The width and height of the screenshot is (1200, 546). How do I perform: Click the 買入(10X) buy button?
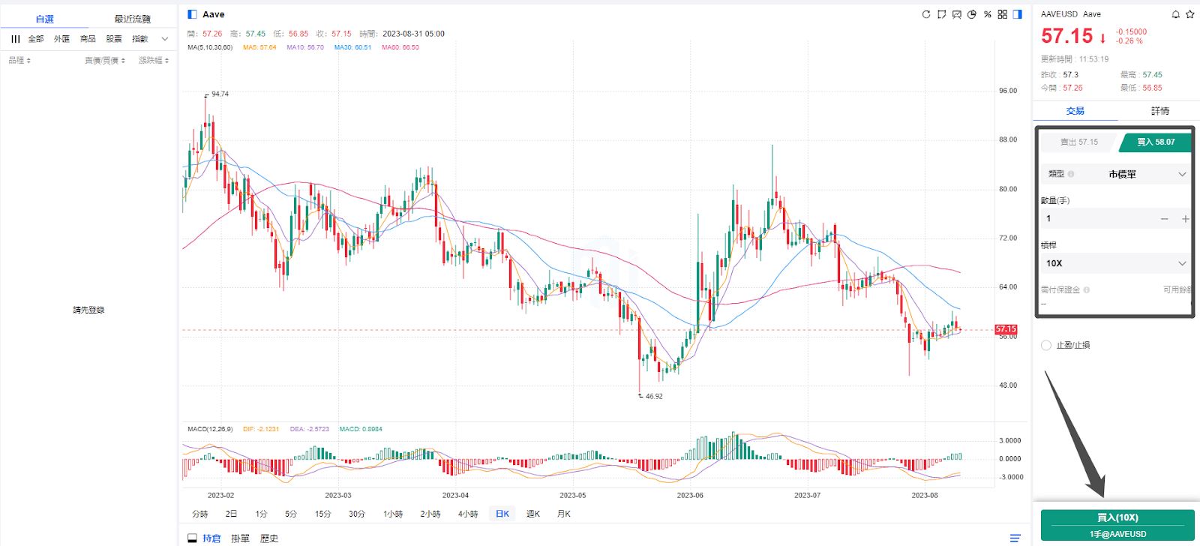[x=1117, y=524]
